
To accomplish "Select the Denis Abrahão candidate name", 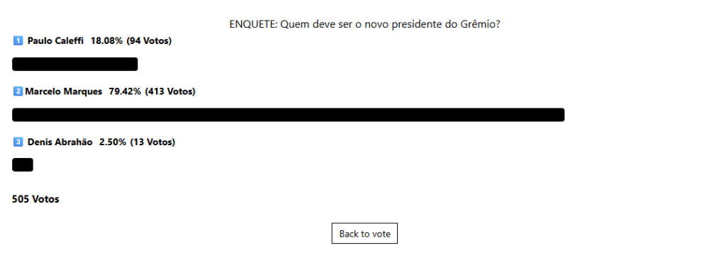I will 60,142.
